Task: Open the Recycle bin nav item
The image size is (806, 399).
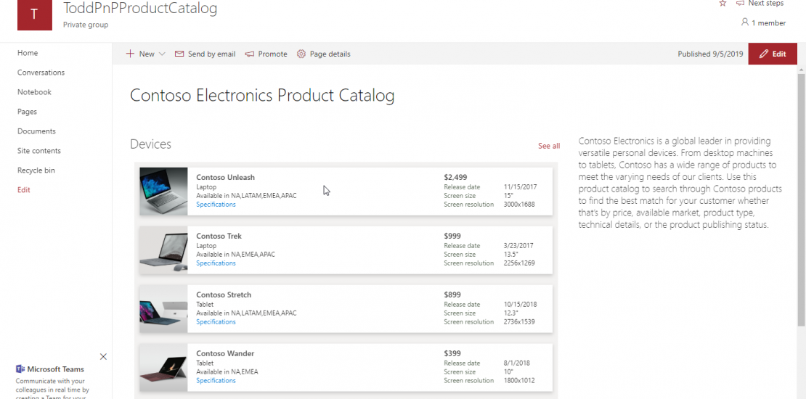Action: pyautogui.click(x=36, y=170)
